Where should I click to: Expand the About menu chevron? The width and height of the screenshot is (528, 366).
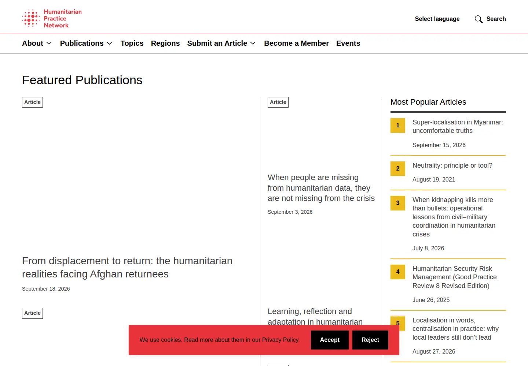49,43
